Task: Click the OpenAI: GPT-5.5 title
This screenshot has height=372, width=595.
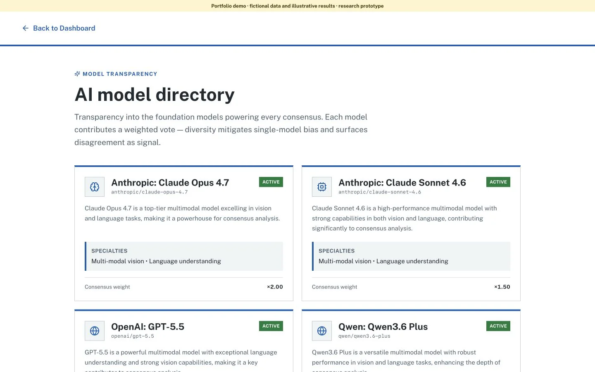Action: click(148, 327)
